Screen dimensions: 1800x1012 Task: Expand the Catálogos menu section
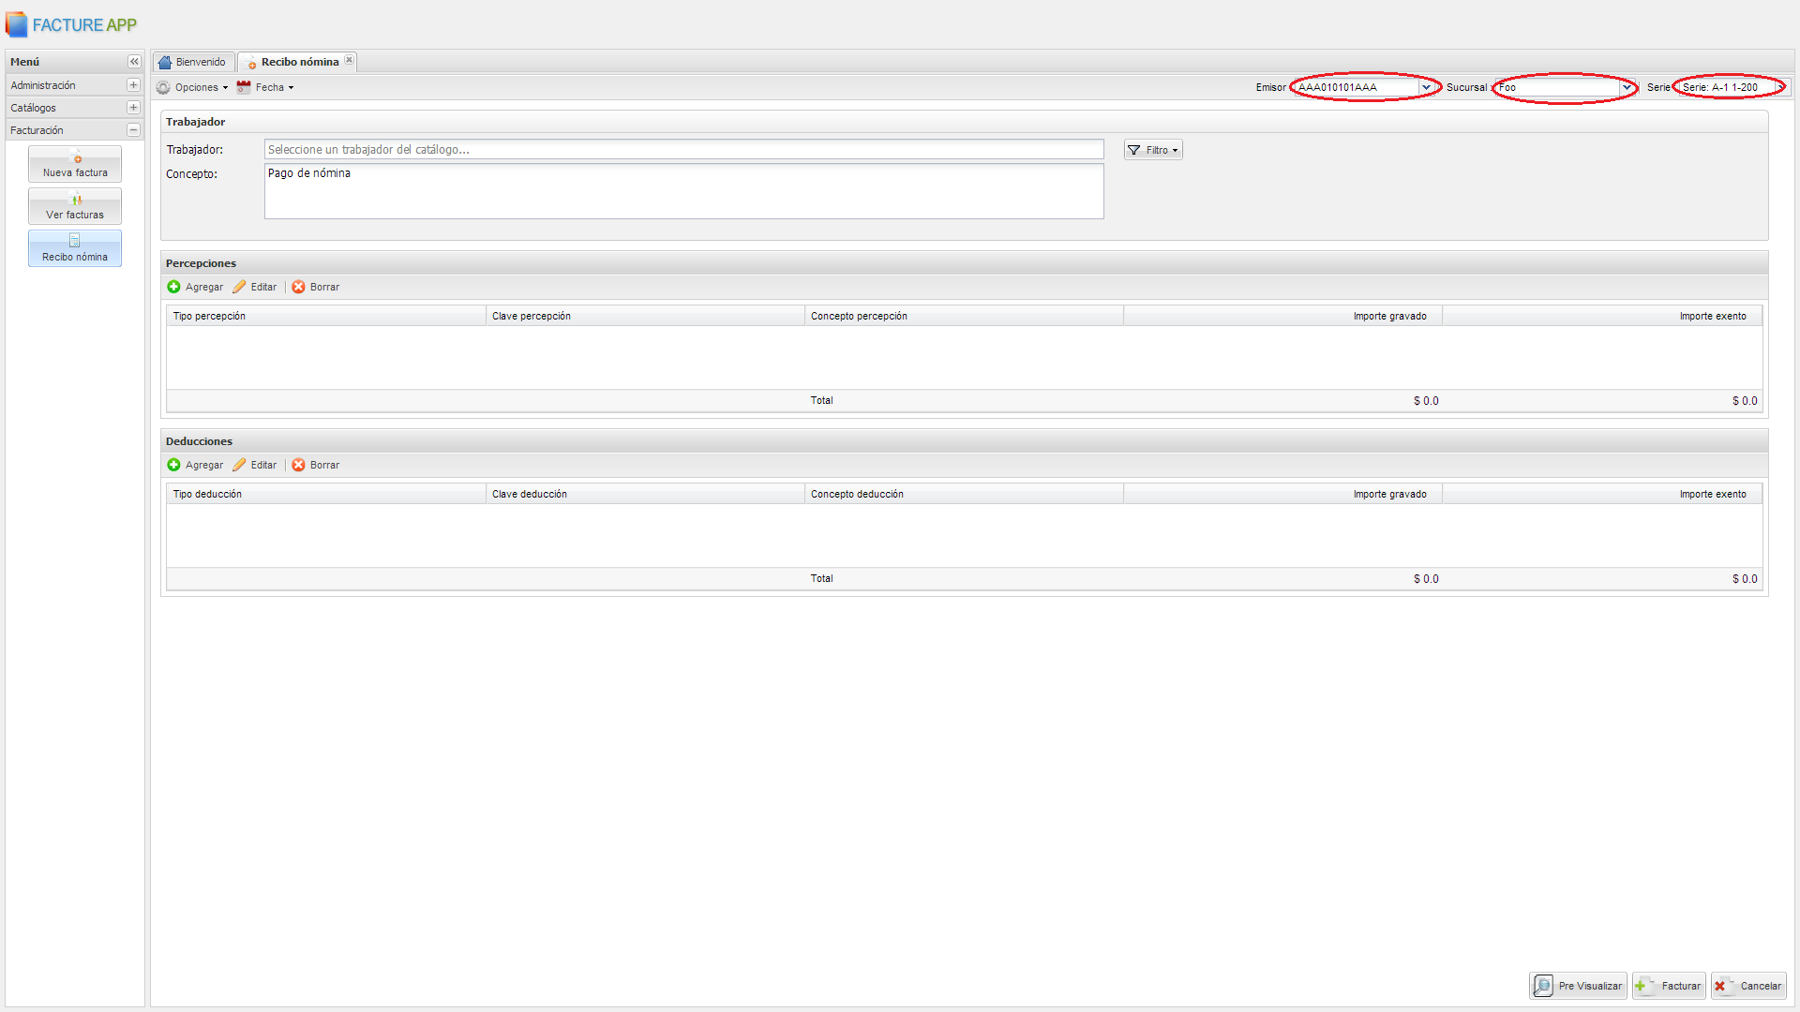[x=133, y=108]
